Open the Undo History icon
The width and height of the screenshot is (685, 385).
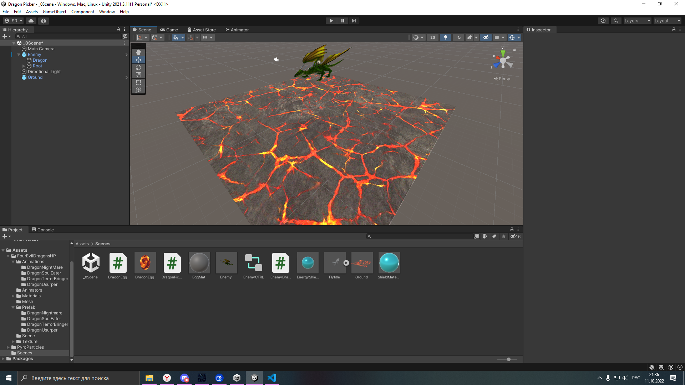(x=603, y=21)
